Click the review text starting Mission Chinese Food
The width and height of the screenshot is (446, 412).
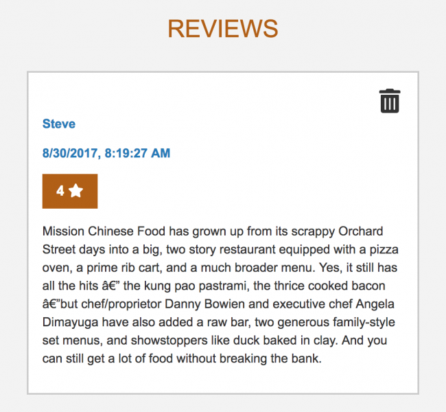pos(220,295)
